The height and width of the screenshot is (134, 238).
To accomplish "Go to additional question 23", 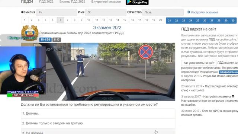I will click(183, 20).
